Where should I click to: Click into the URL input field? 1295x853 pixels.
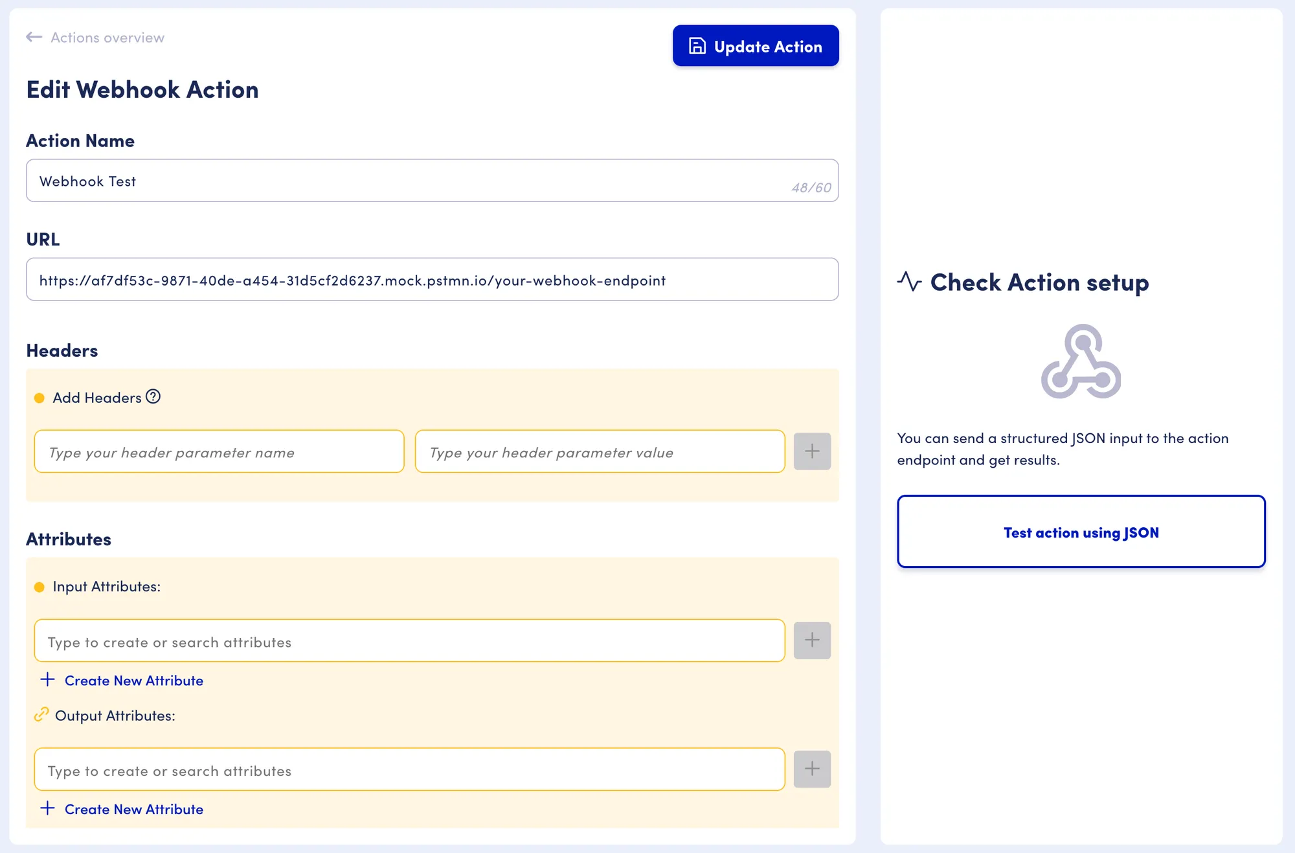[x=432, y=280]
